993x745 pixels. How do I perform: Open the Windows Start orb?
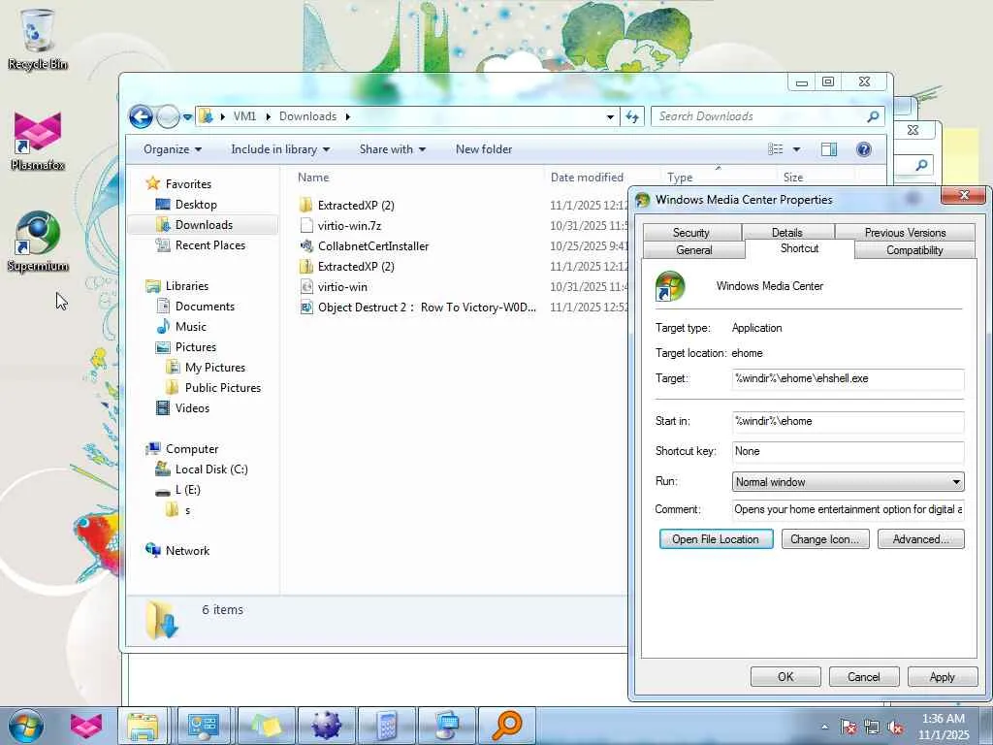click(26, 726)
